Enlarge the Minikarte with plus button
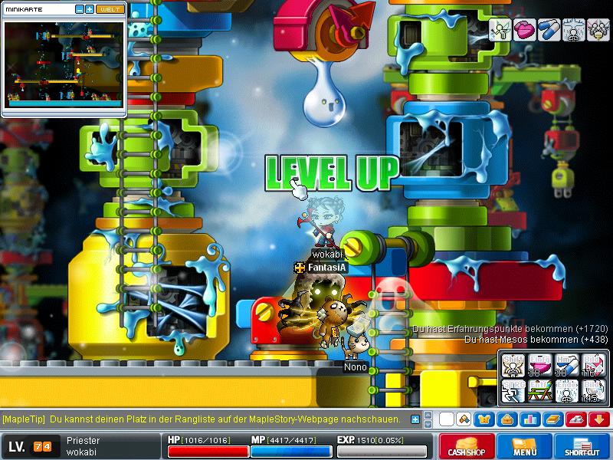 (90, 9)
